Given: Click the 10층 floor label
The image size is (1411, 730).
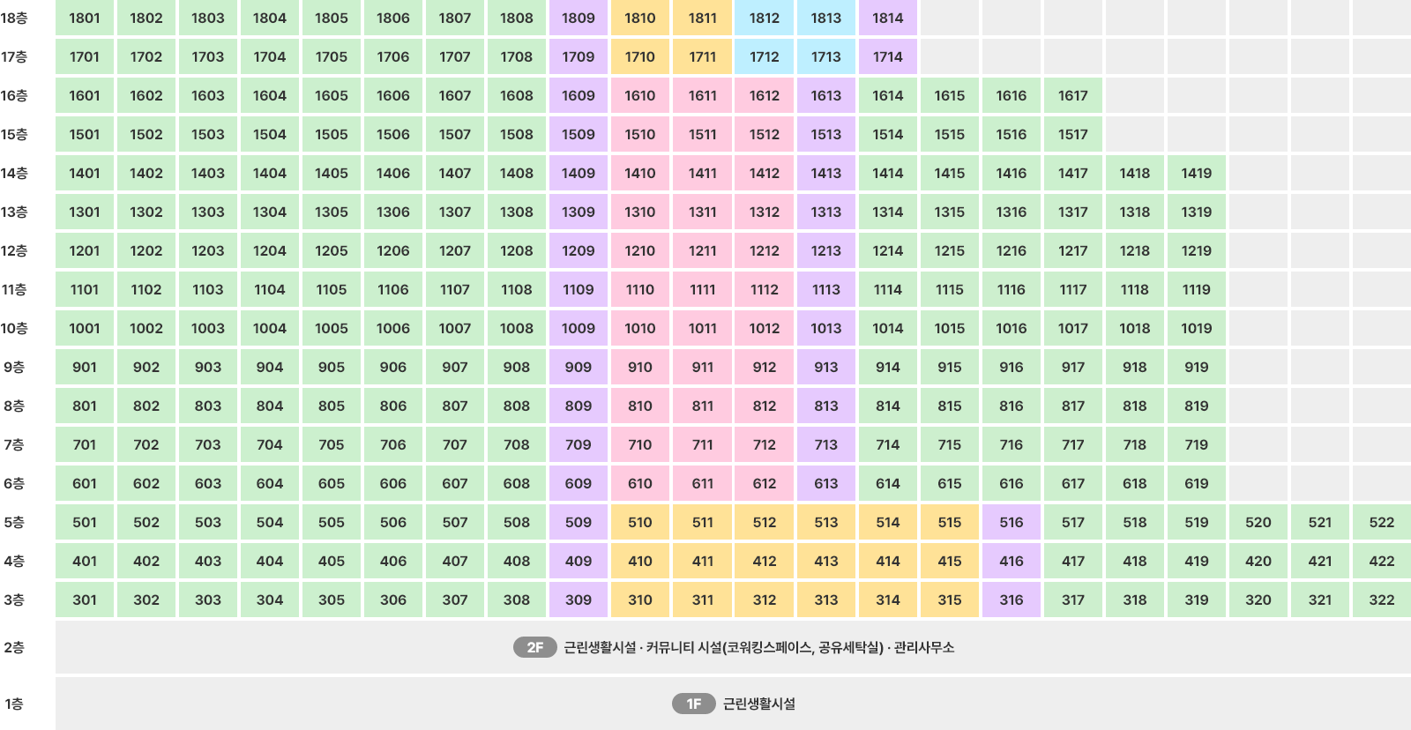Looking at the screenshot, I should pyautogui.click(x=14, y=328).
